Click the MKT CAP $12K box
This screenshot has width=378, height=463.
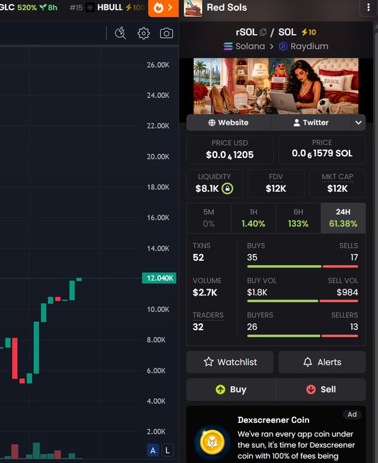(x=337, y=183)
